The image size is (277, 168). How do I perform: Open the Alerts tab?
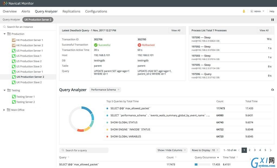pos(26,11)
